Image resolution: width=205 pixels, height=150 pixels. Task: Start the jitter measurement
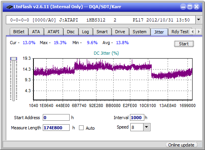pyautogui.click(x=184, y=44)
